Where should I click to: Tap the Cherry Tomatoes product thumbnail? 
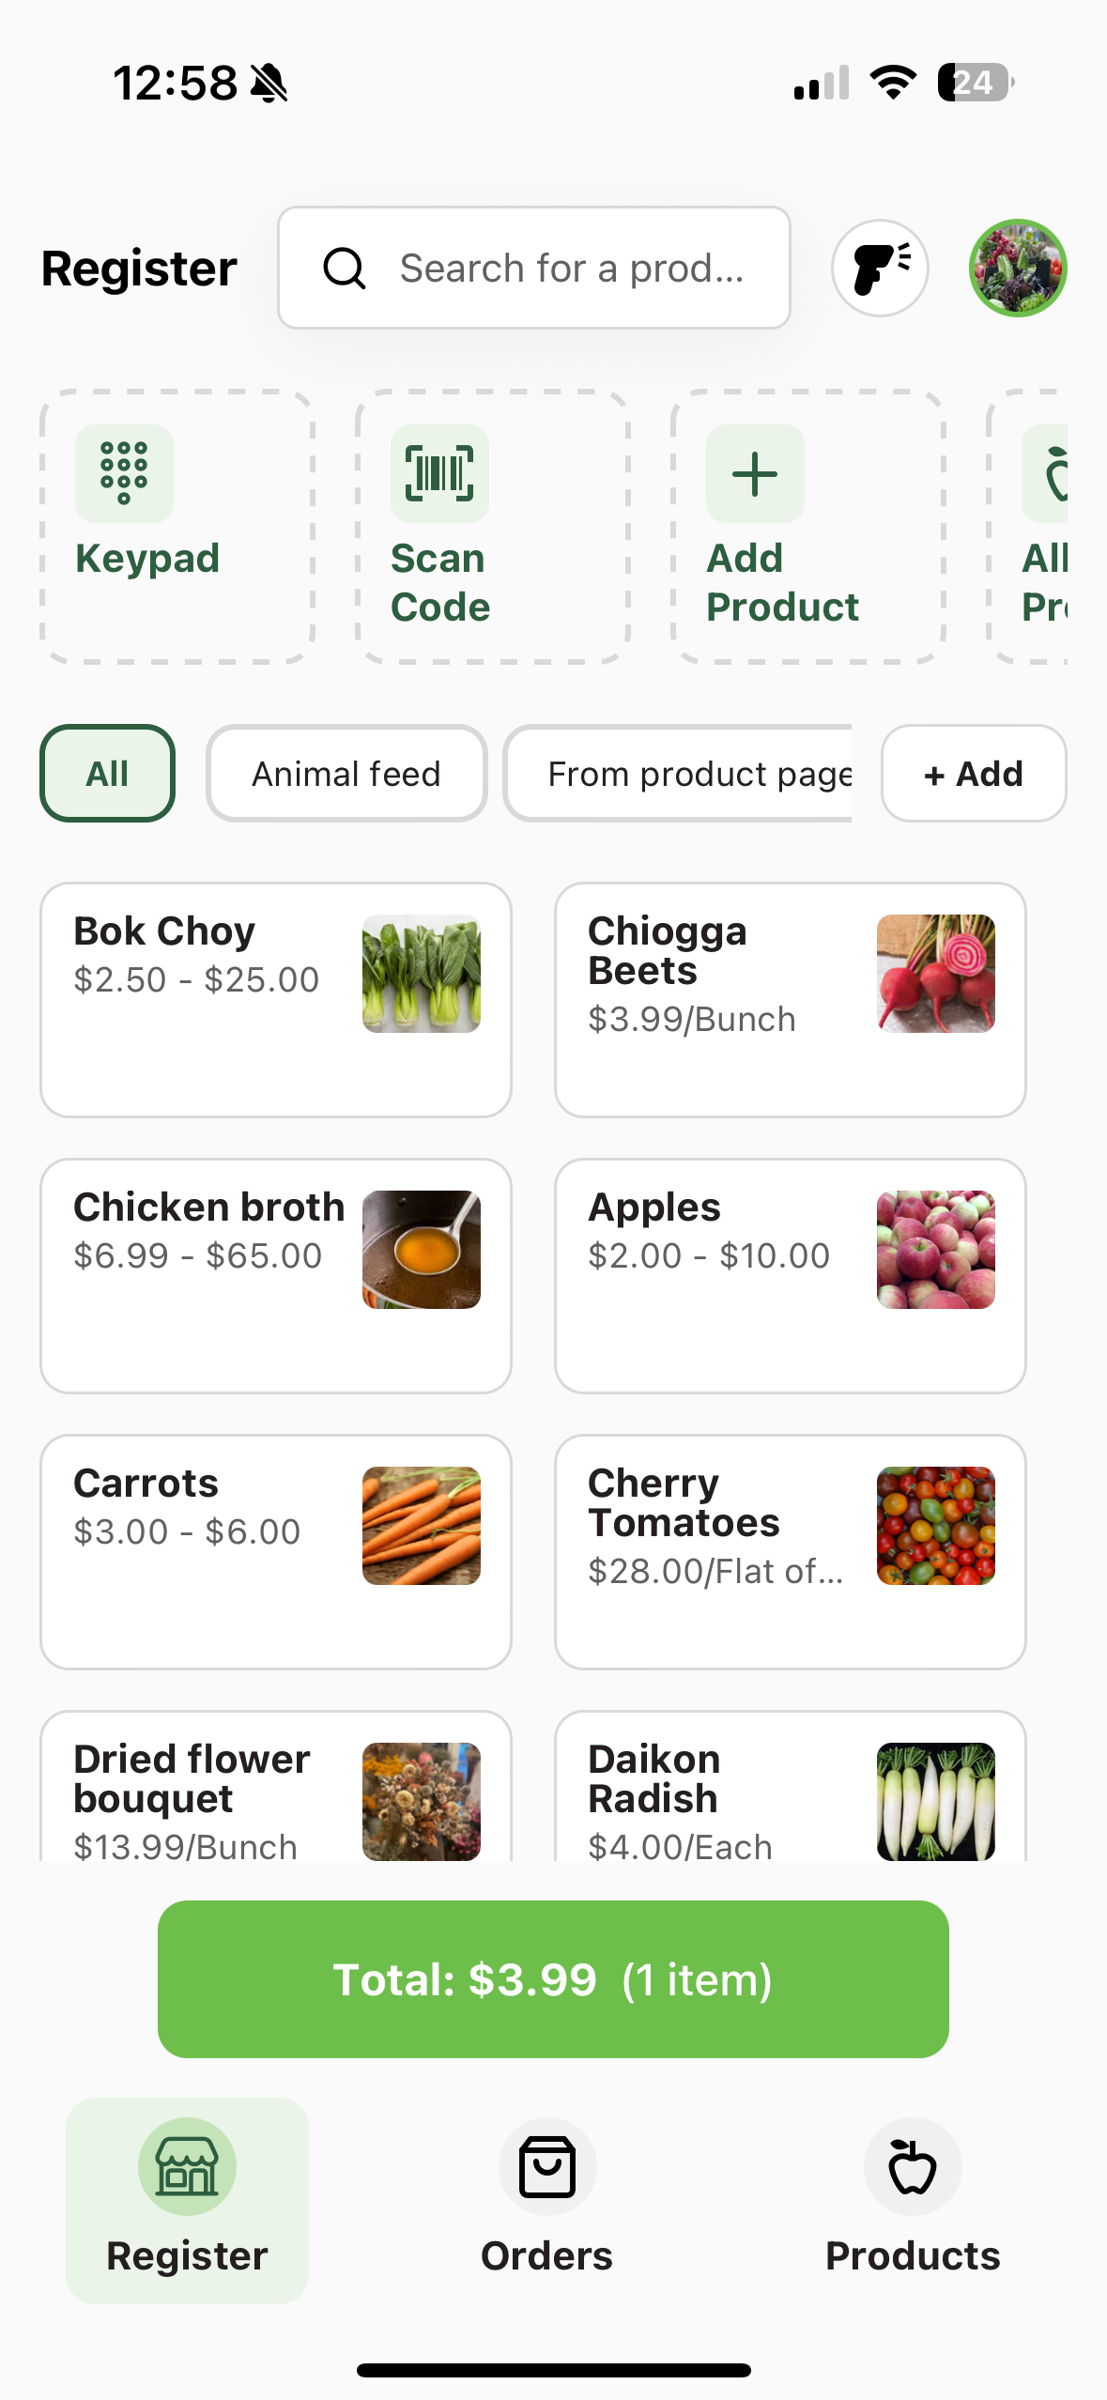click(x=935, y=1526)
